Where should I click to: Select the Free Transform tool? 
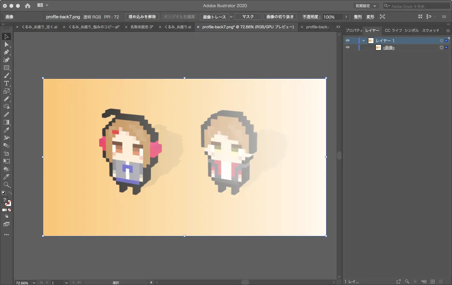[6, 161]
